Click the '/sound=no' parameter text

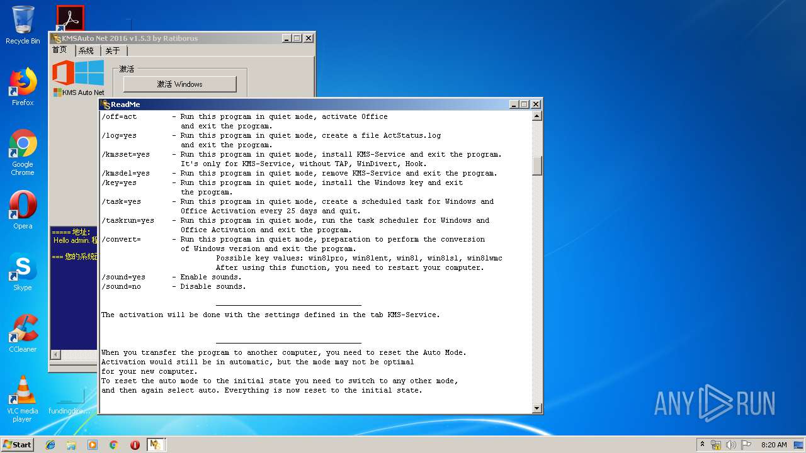(x=122, y=287)
